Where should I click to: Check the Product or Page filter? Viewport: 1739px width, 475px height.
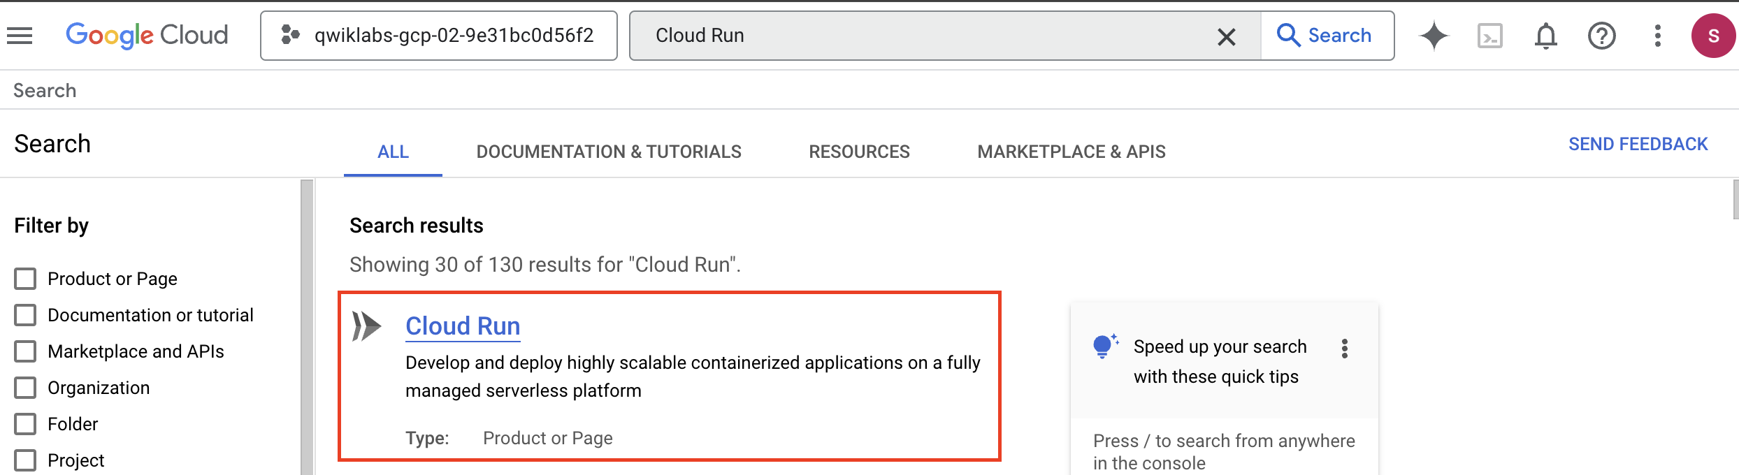tap(25, 279)
